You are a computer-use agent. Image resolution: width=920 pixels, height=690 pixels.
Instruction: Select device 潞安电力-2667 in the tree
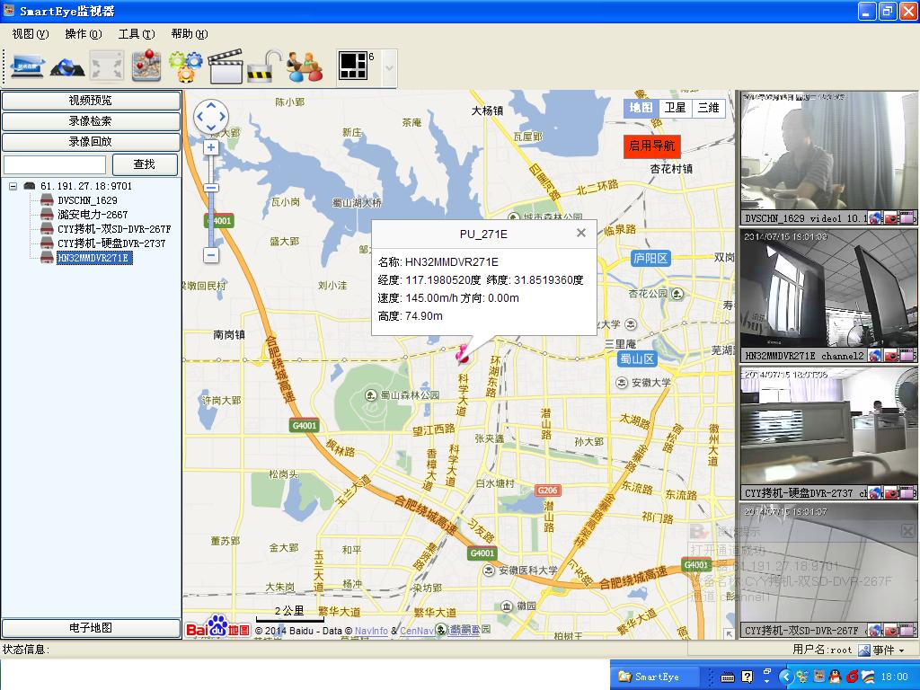click(x=93, y=215)
